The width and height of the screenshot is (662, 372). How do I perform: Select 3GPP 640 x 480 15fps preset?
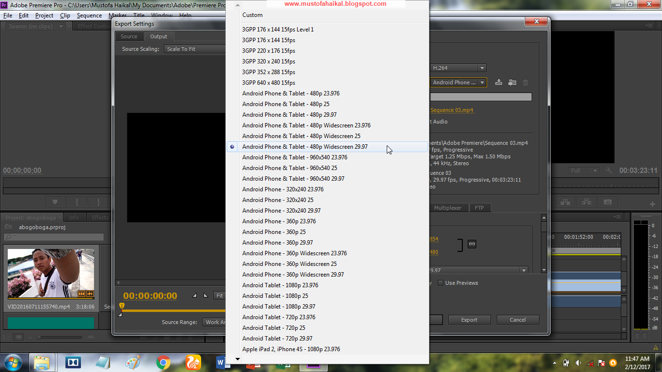click(x=328, y=83)
